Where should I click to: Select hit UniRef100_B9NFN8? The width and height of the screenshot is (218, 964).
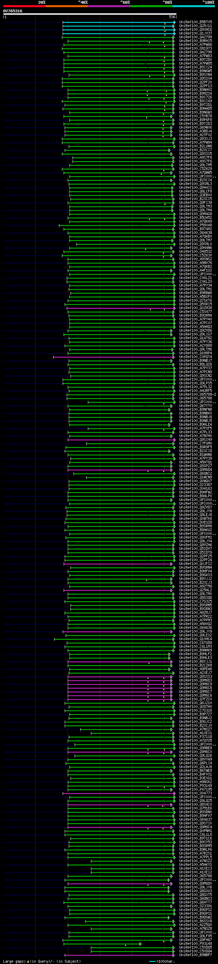[x=196, y=409]
